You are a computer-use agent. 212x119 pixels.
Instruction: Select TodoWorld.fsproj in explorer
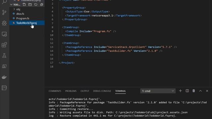pyautogui.click(x=27, y=23)
